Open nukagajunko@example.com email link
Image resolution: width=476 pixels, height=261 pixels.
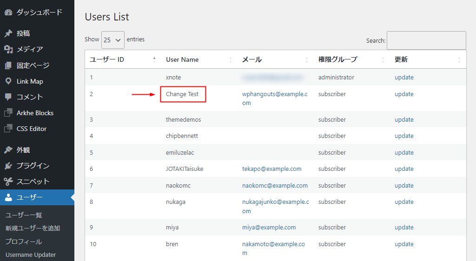click(275, 207)
